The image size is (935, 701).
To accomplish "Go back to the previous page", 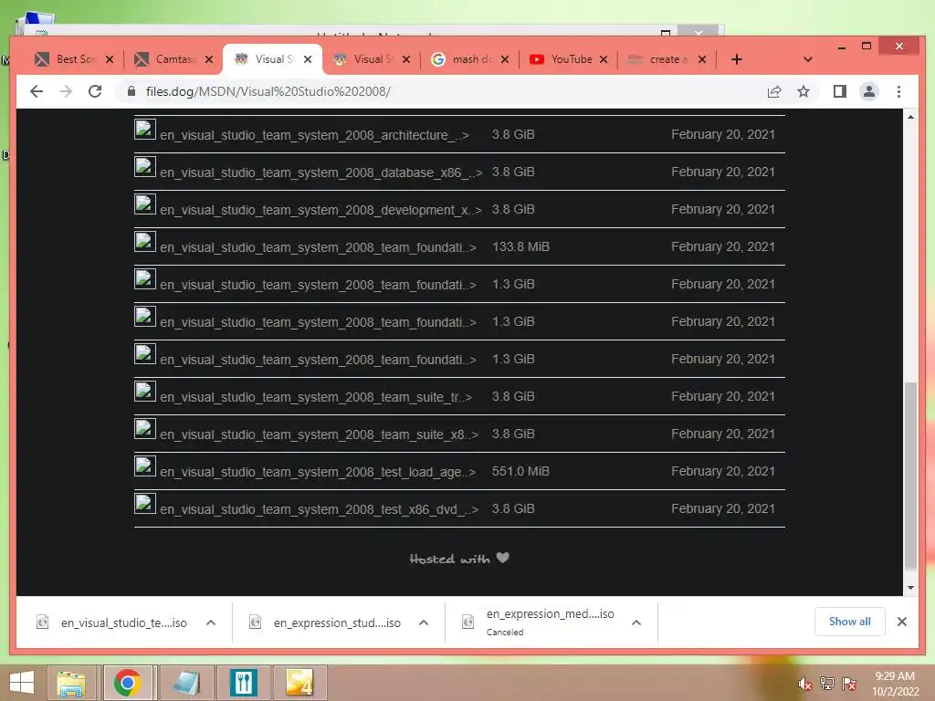I will [x=37, y=91].
